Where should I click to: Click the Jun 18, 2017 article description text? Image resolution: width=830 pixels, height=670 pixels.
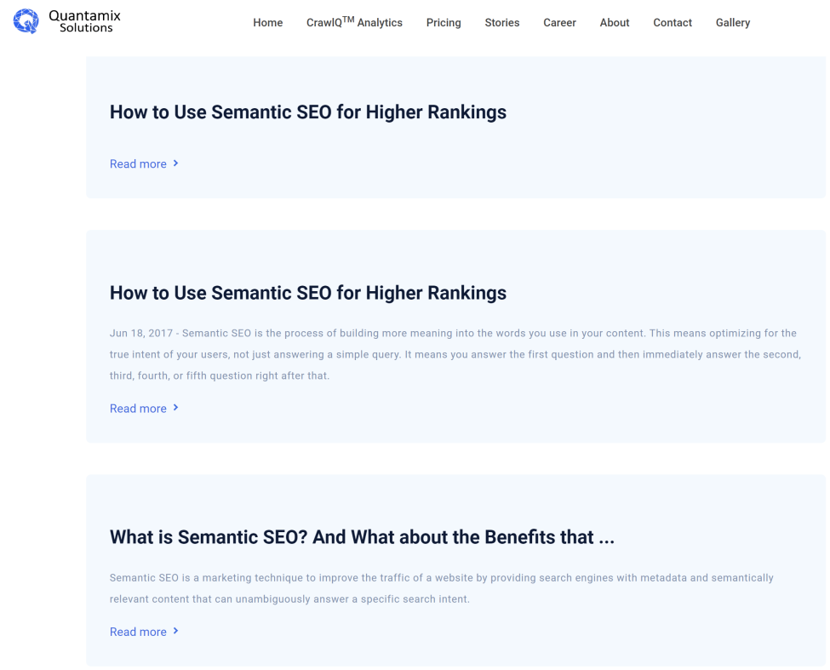pyautogui.click(x=454, y=354)
